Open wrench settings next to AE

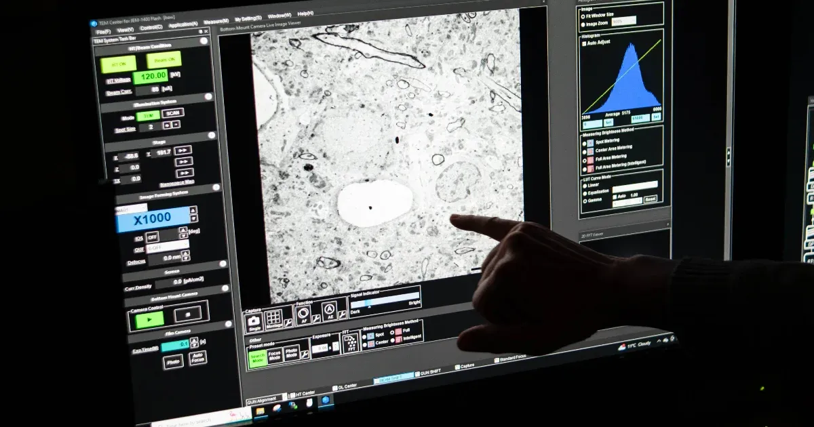click(341, 313)
